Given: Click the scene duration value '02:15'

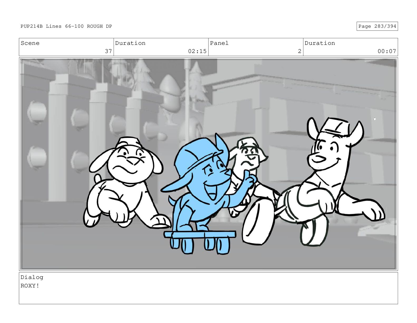Looking at the screenshot, I should tap(197, 51).
